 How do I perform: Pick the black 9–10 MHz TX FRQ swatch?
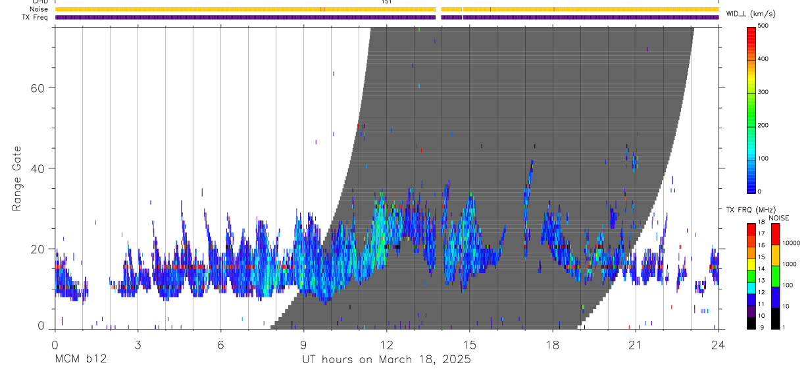(x=751, y=323)
